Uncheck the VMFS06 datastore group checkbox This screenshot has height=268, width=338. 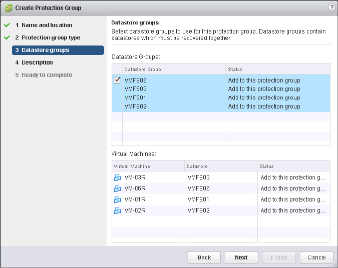click(x=117, y=80)
